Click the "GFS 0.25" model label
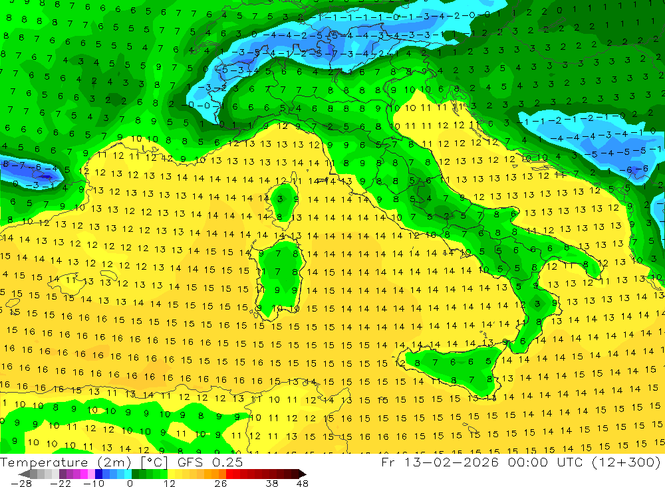Viewport: 665px width, 487px height. point(210,462)
